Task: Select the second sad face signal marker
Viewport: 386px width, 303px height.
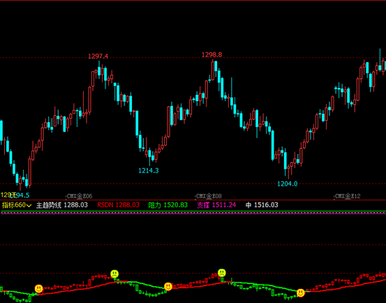Action: 222,272
